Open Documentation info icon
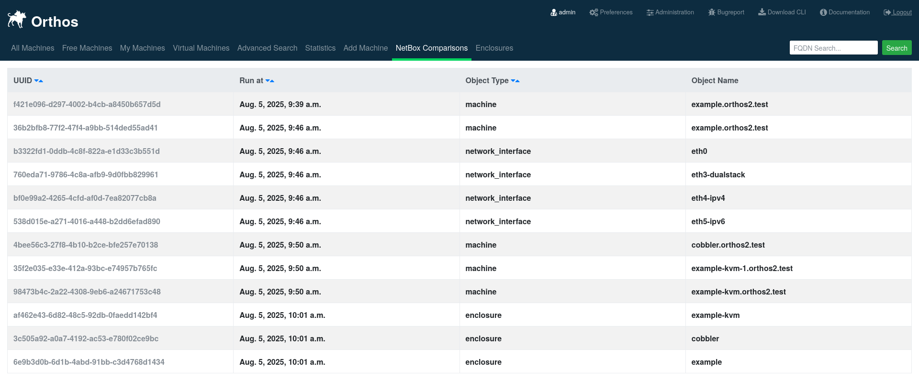Image resolution: width=919 pixels, height=381 pixels. click(823, 12)
